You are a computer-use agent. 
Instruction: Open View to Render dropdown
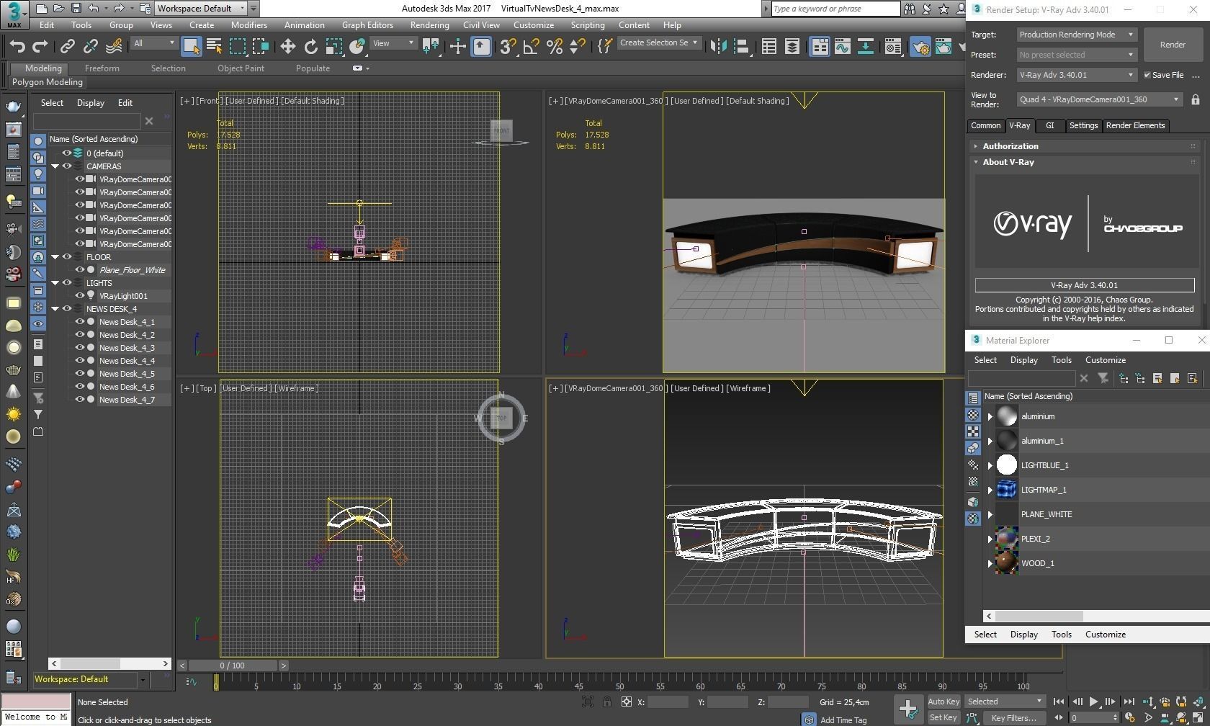(1100, 99)
